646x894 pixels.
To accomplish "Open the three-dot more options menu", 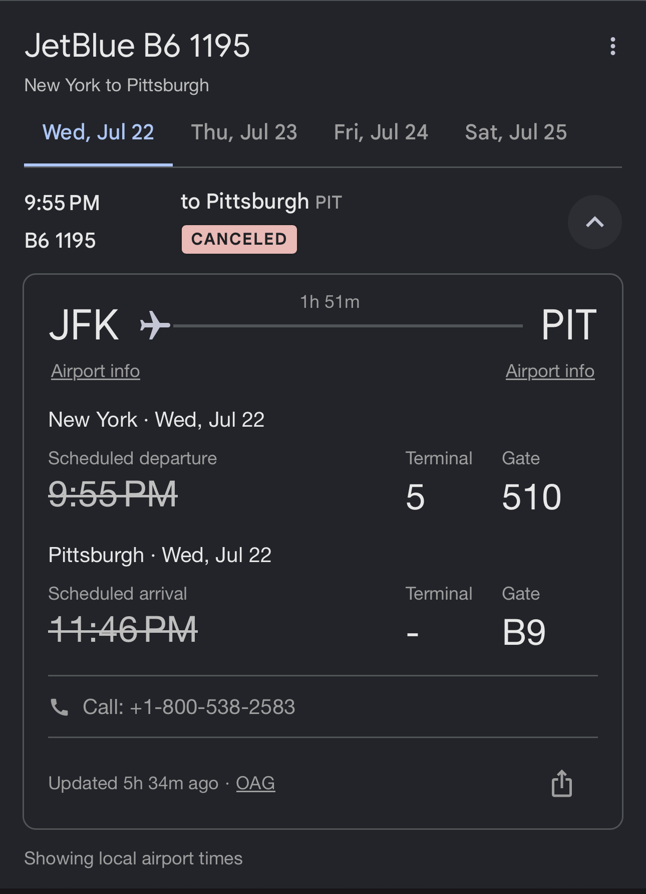I will pos(612,46).
